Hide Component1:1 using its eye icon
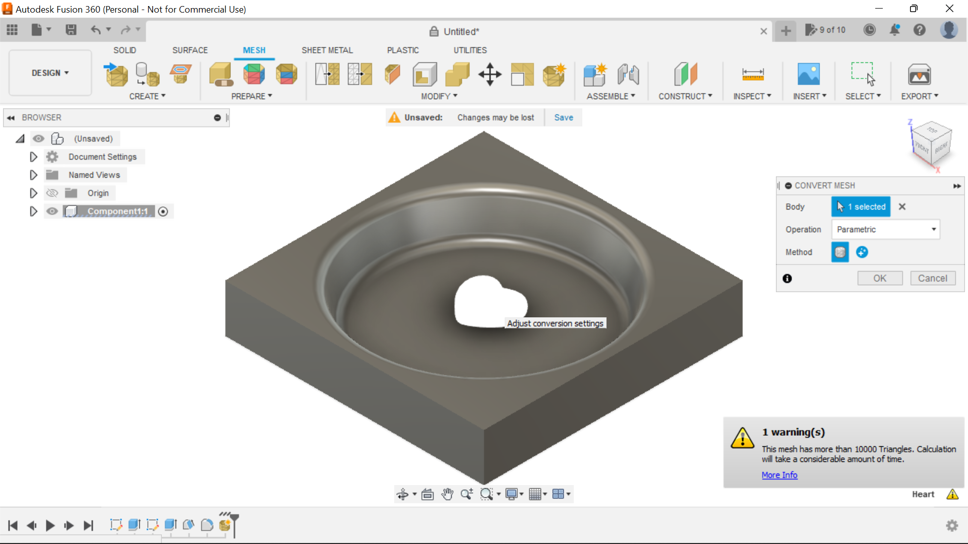The height and width of the screenshot is (544, 968). coord(52,211)
